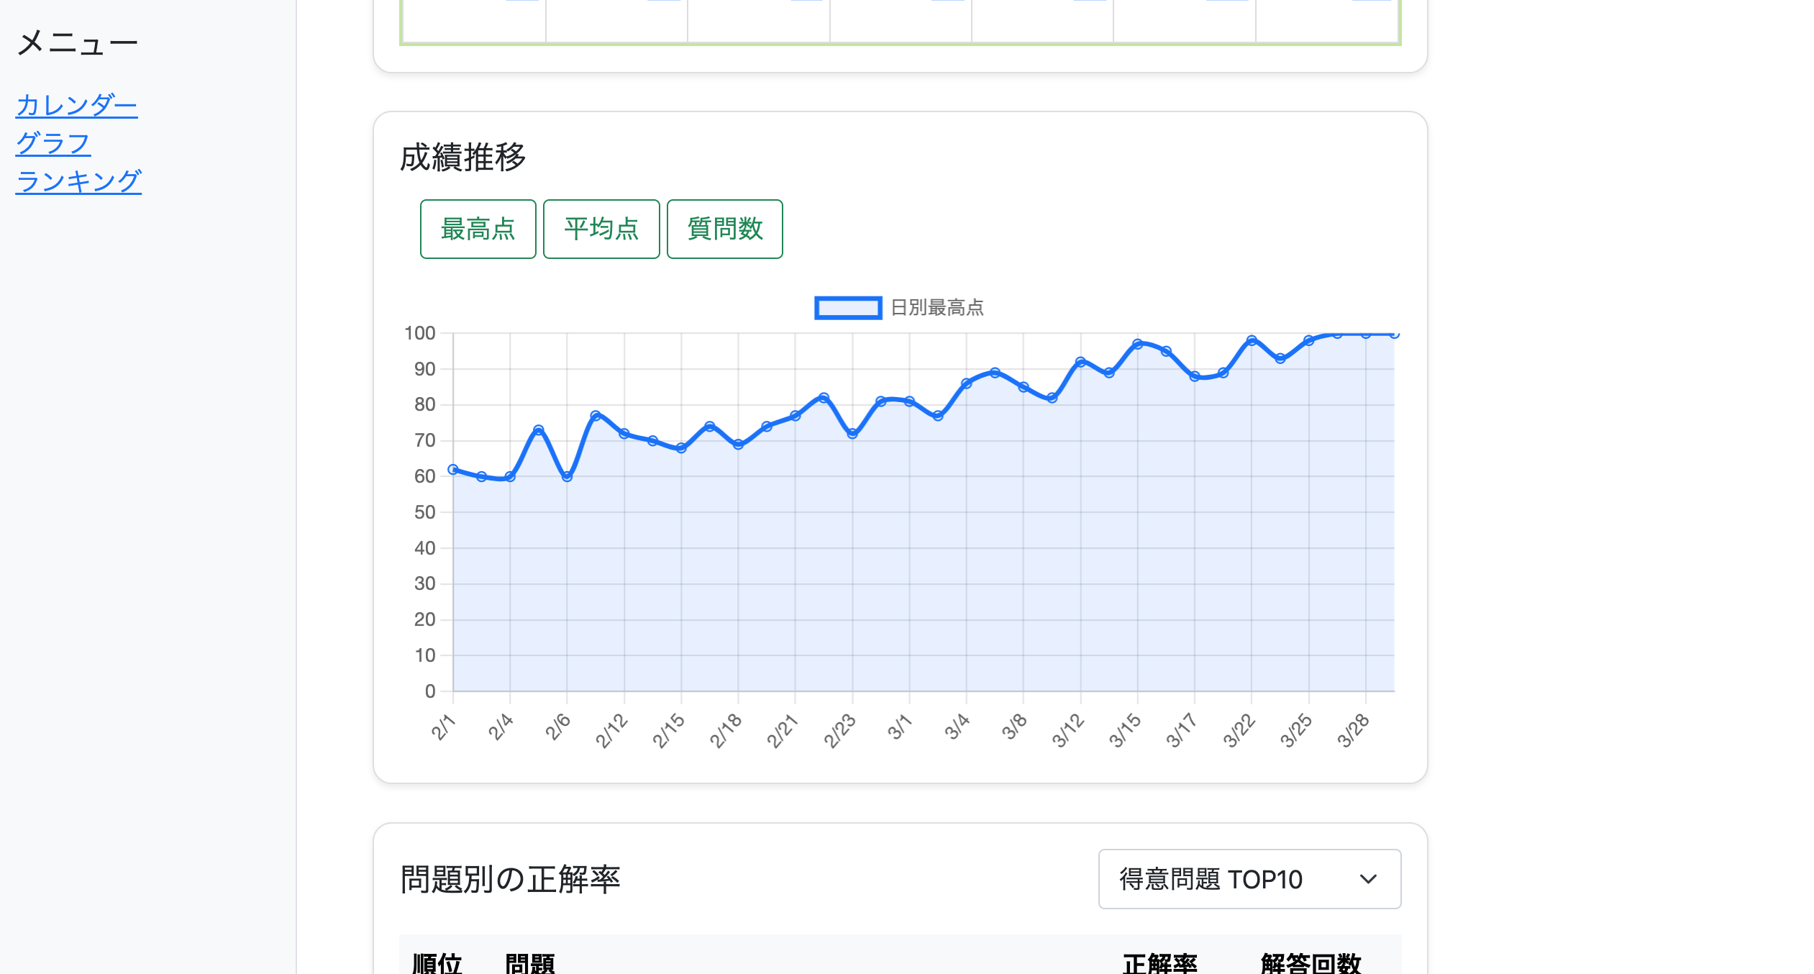The height and width of the screenshot is (974, 1814).
Task: Click the dropdown chevron arrow icon
Action: click(1368, 879)
